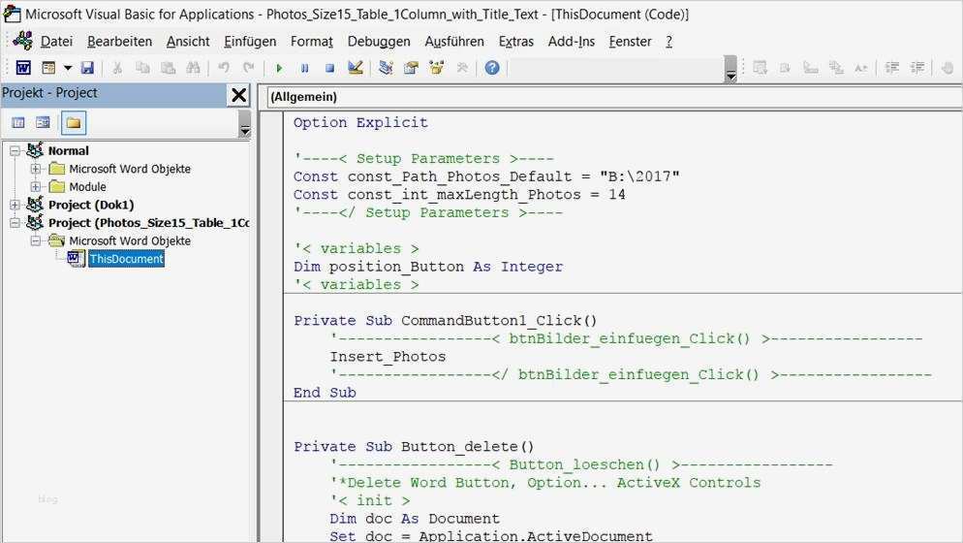
Task: Click the Dim position_Button As Integer line
Action: (x=428, y=267)
